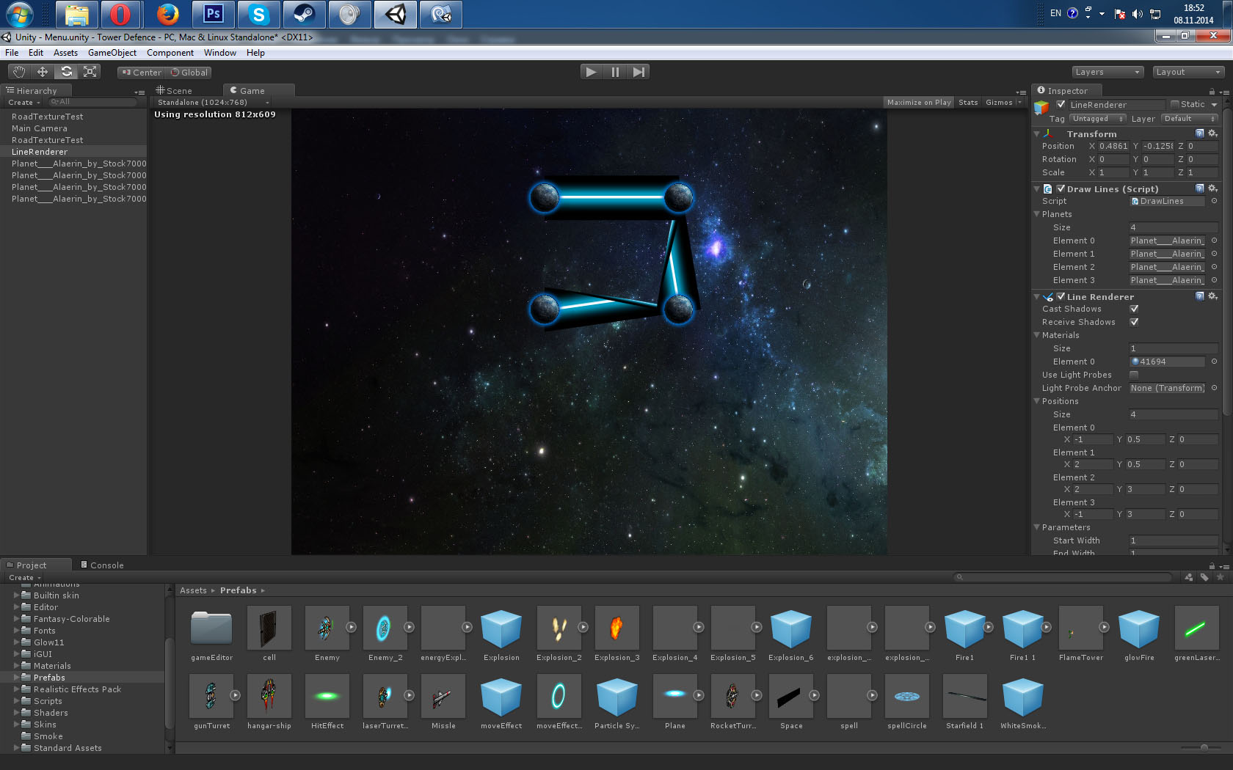Open the Assets menu

(65, 53)
